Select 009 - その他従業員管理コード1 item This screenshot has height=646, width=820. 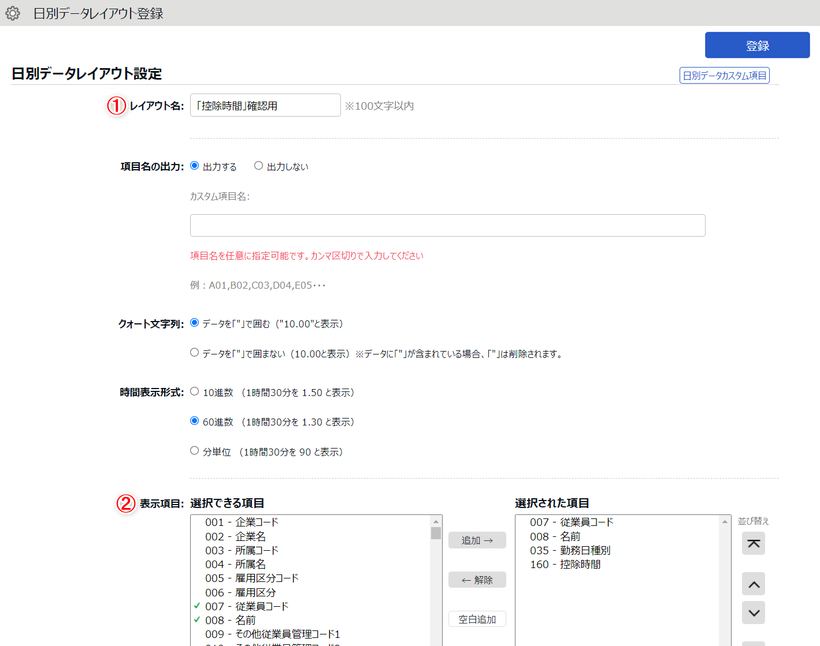click(x=310, y=634)
